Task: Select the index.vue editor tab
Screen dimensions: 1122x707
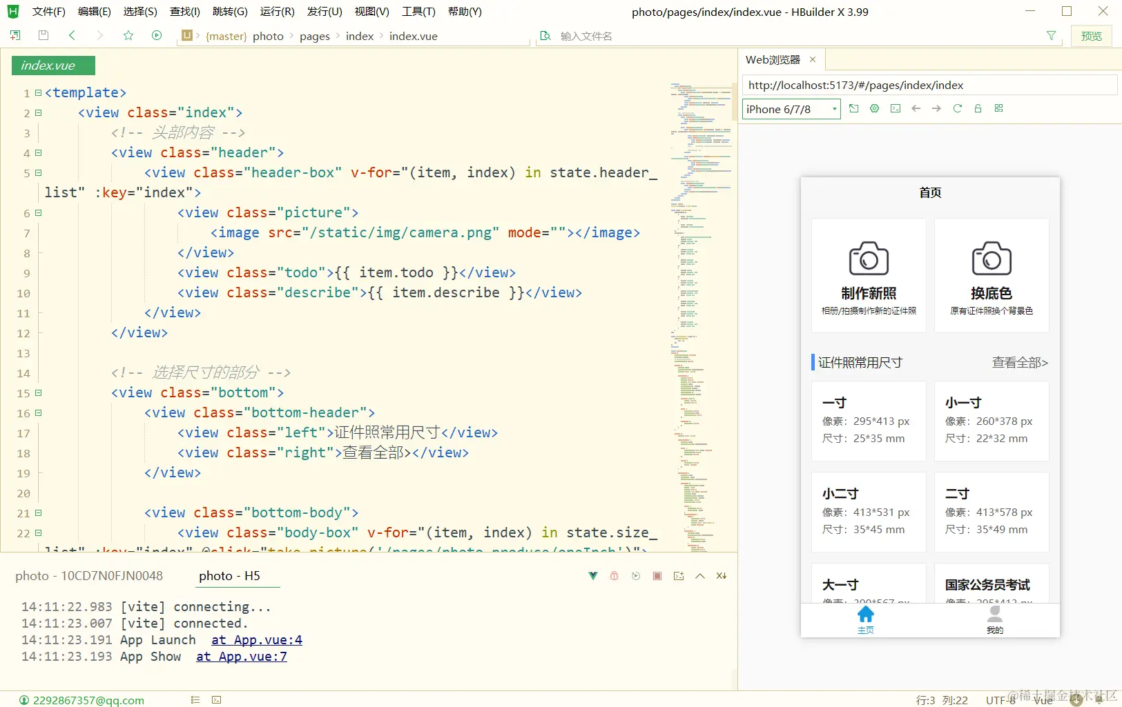Action: 53,66
